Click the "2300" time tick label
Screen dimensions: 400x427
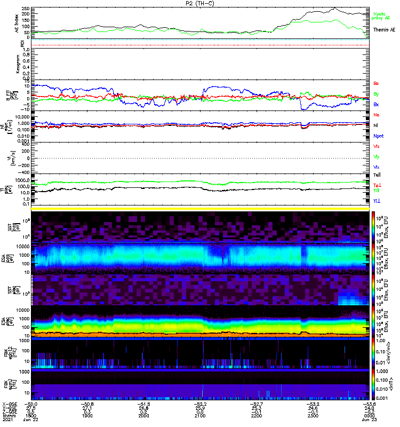[313, 416]
